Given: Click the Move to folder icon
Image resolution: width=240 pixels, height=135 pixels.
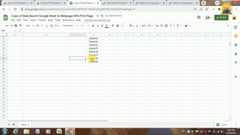Looking at the screenshot, I should coord(102,16).
